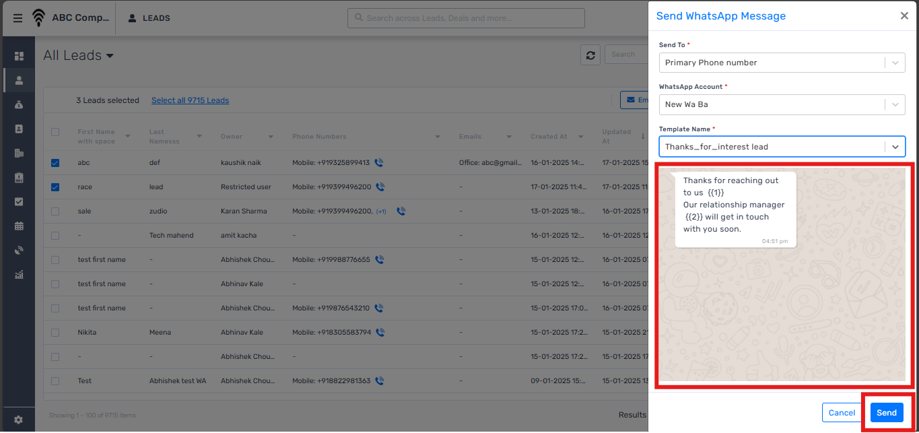
Task: Open the dashboard icon in sidebar
Action: tap(19, 56)
